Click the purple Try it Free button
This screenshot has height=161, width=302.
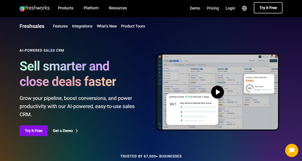[34, 131]
